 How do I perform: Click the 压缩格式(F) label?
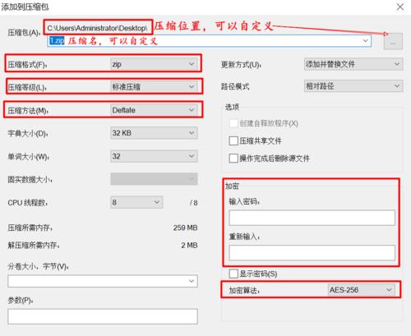(27, 65)
